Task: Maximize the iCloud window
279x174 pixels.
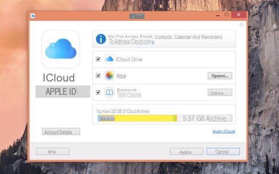Action: pyautogui.click(x=227, y=15)
